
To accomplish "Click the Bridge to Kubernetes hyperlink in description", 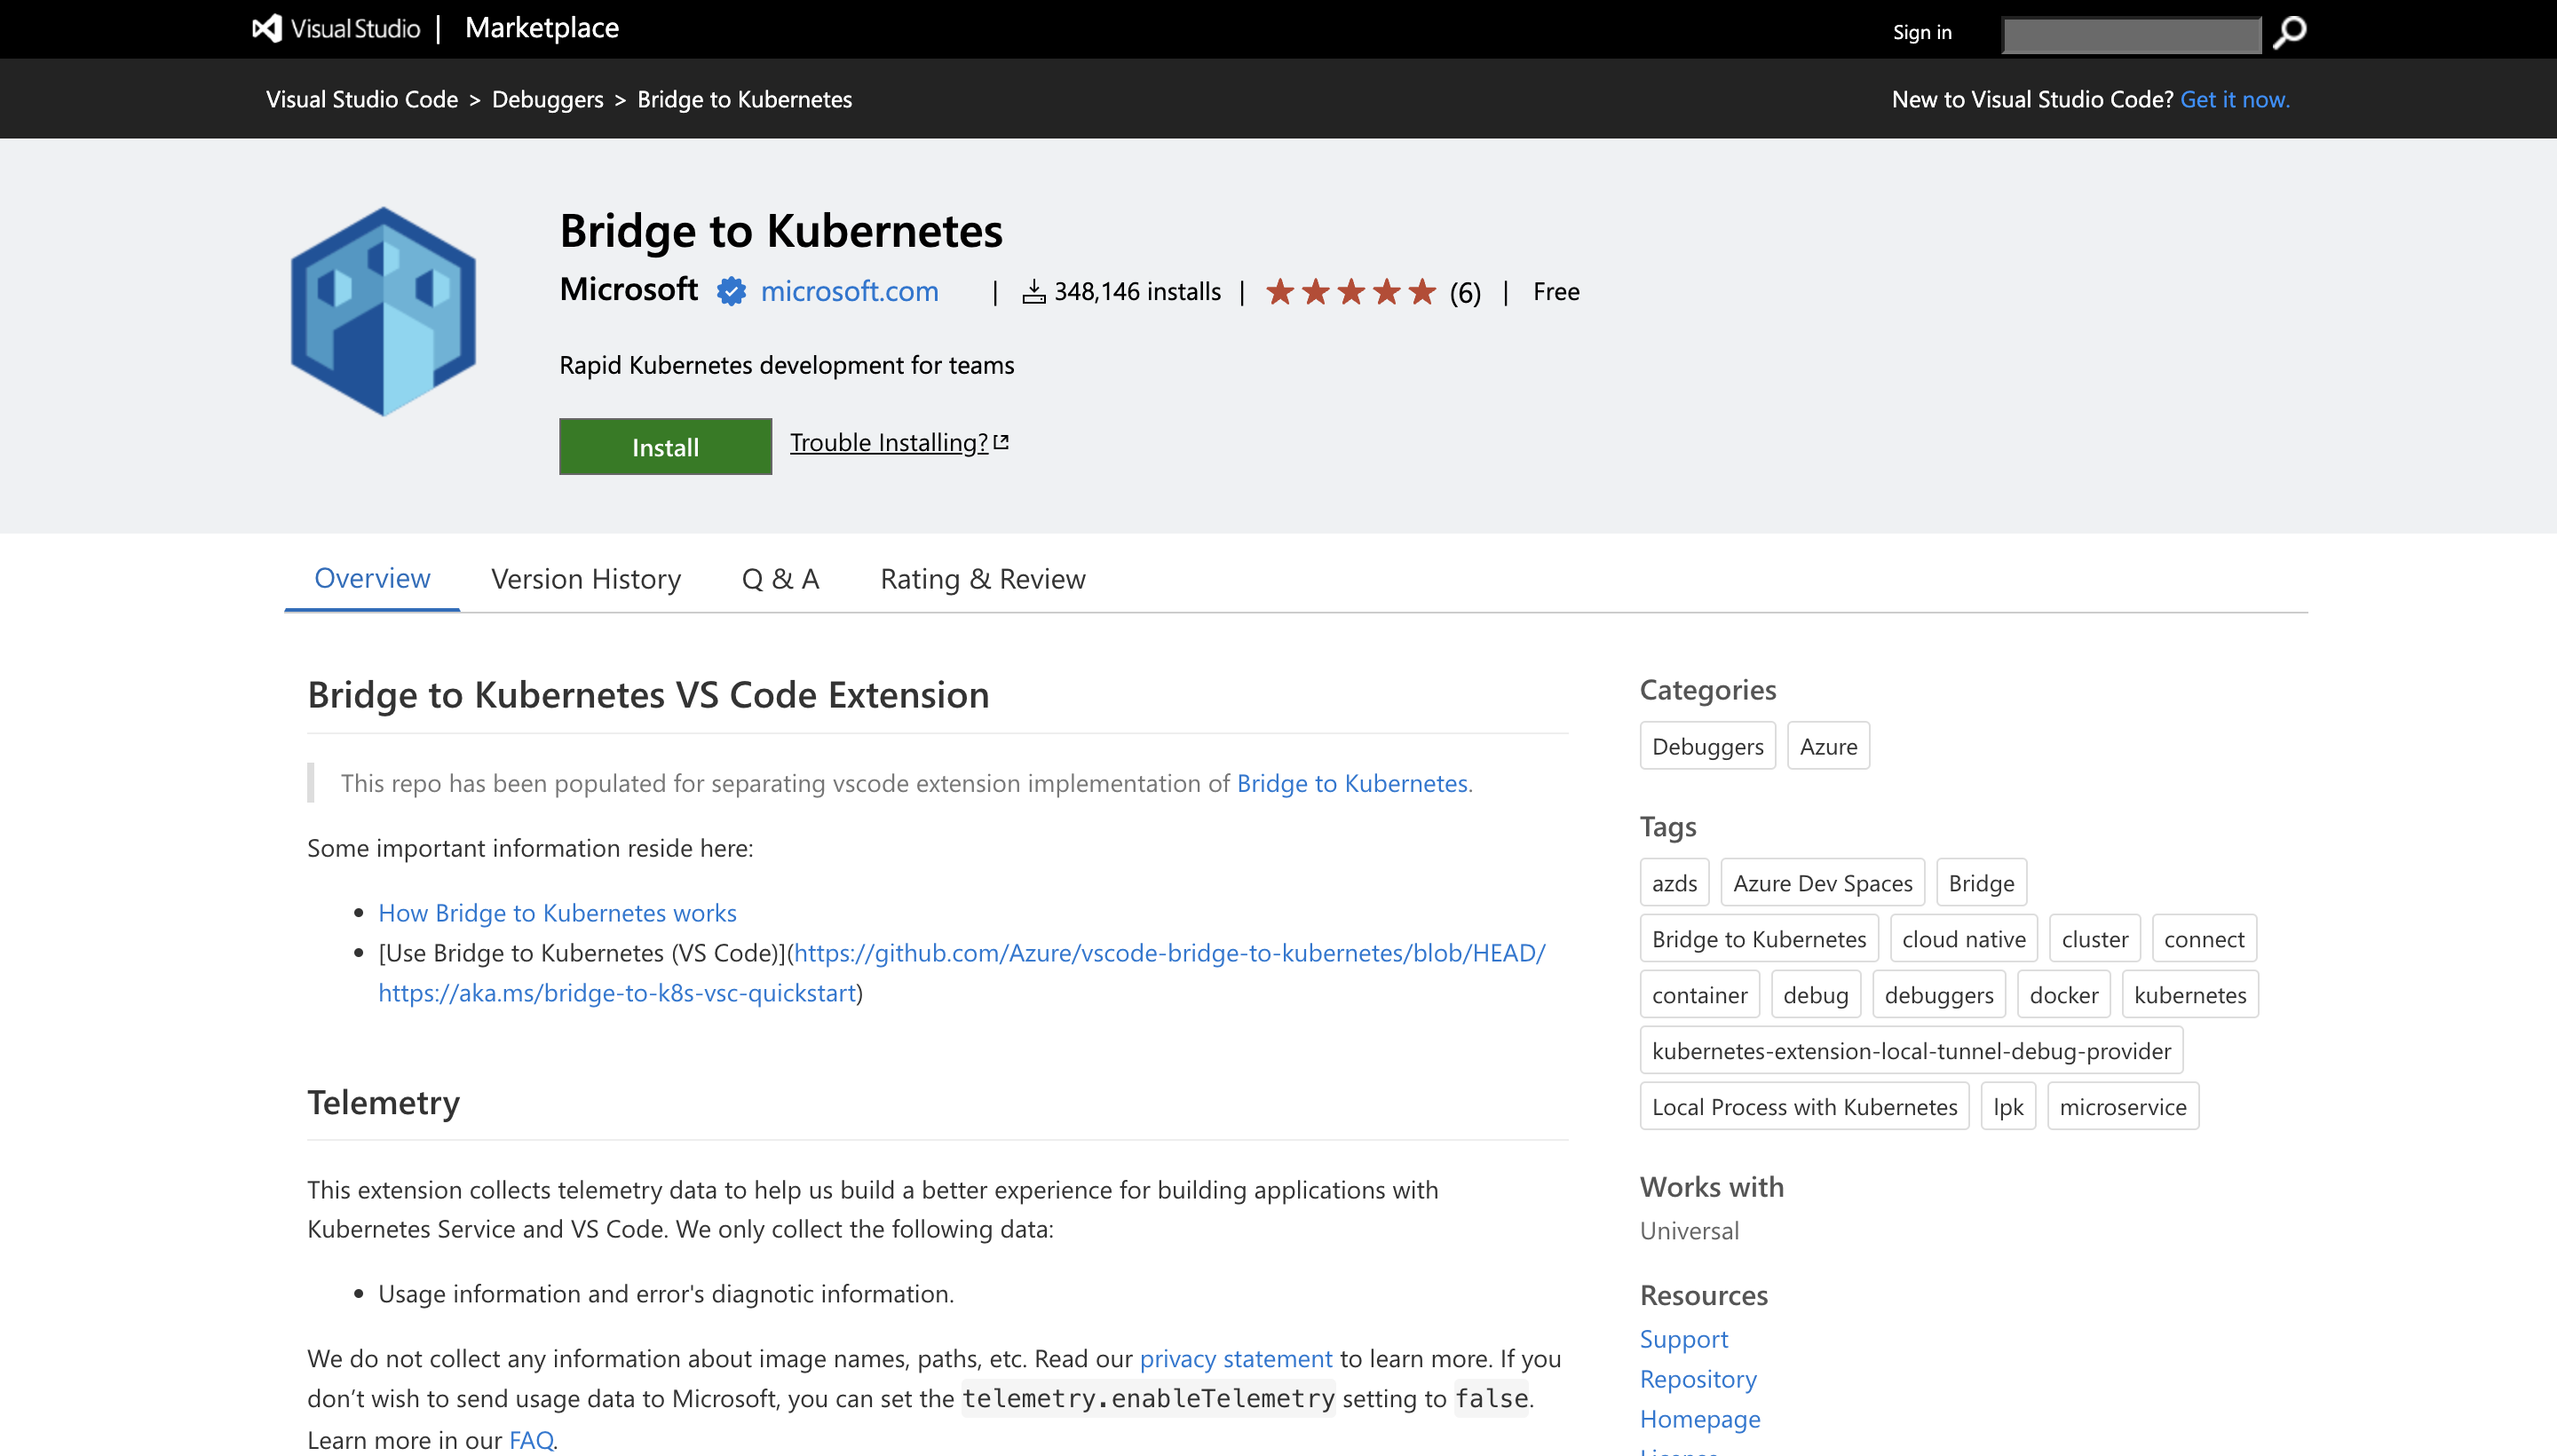I will (x=1352, y=781).
